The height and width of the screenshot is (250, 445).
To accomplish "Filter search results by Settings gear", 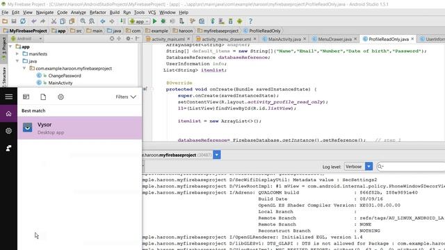I will [x=60, y=97].
